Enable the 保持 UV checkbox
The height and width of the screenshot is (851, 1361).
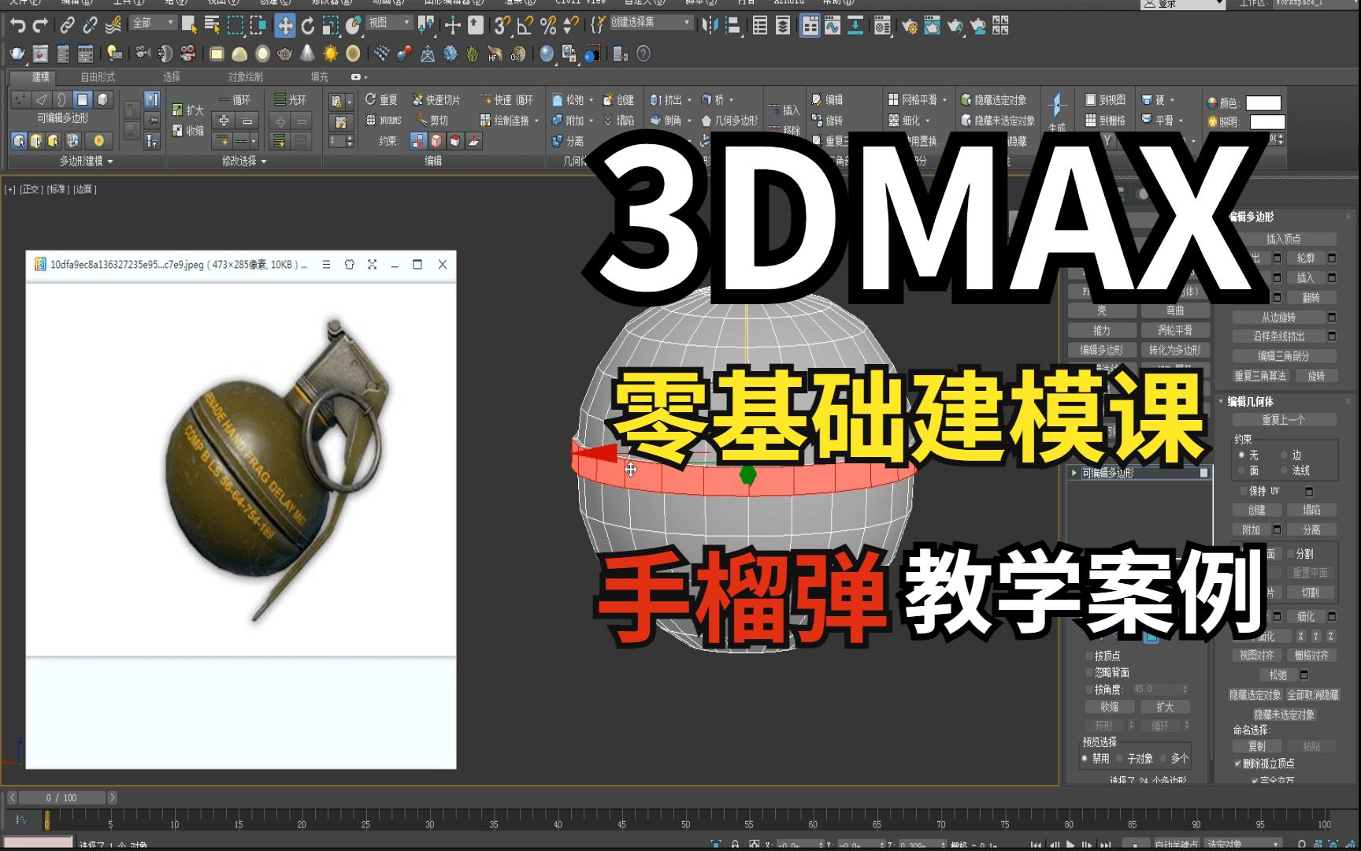1244,491
